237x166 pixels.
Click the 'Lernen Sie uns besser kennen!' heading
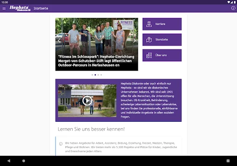(x=91, y=129)
